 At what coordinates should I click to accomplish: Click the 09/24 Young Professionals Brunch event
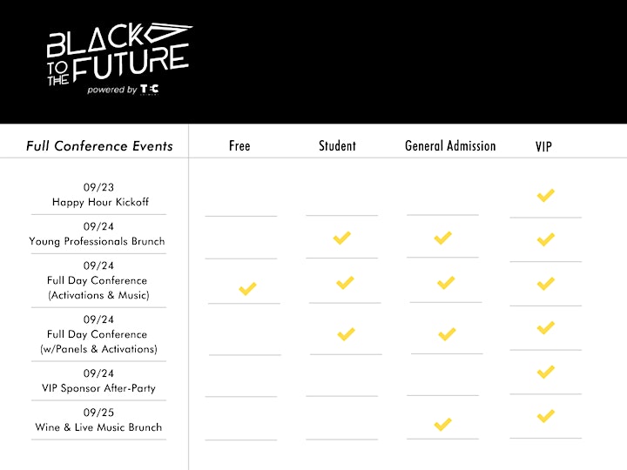click(98, 234)
